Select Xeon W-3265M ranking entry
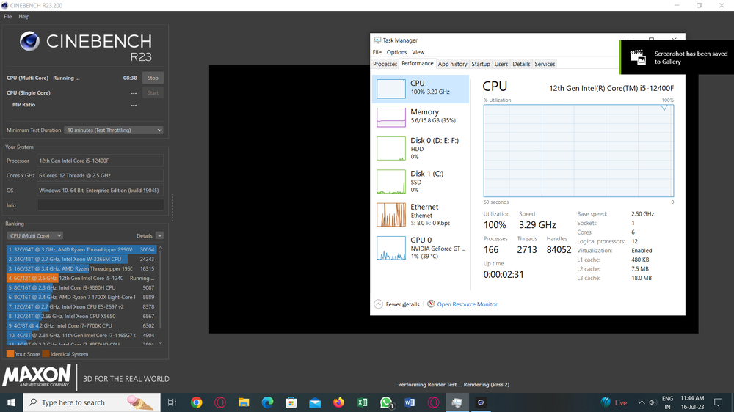The height and width of the screenshot is (412, 734). 81,259
